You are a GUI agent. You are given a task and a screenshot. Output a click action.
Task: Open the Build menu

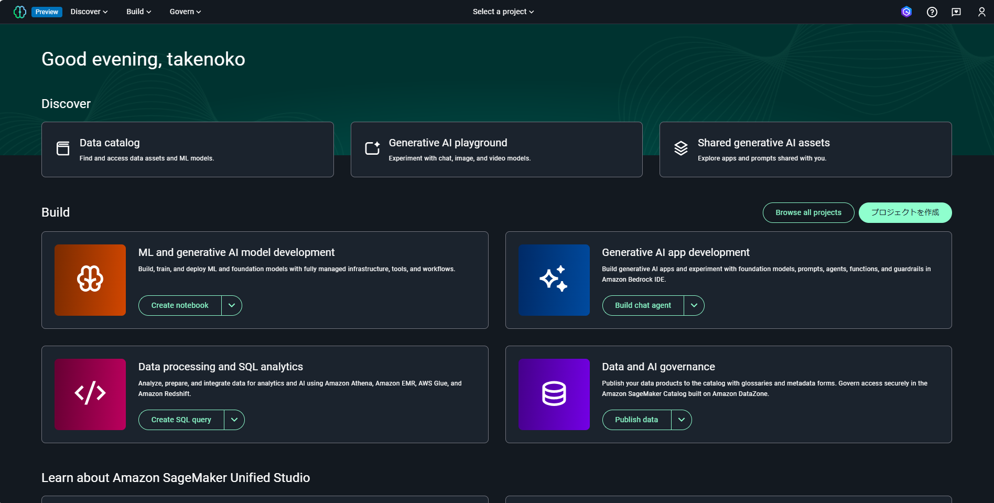[138, 12]
